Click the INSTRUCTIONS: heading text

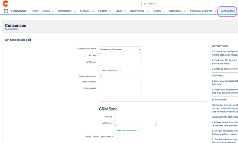point(220,46)
